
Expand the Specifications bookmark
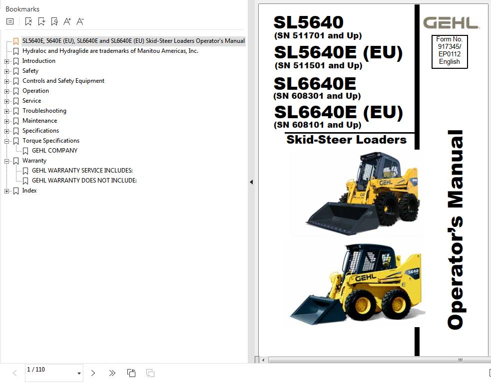pyautogui.click(x=6, y=131)
